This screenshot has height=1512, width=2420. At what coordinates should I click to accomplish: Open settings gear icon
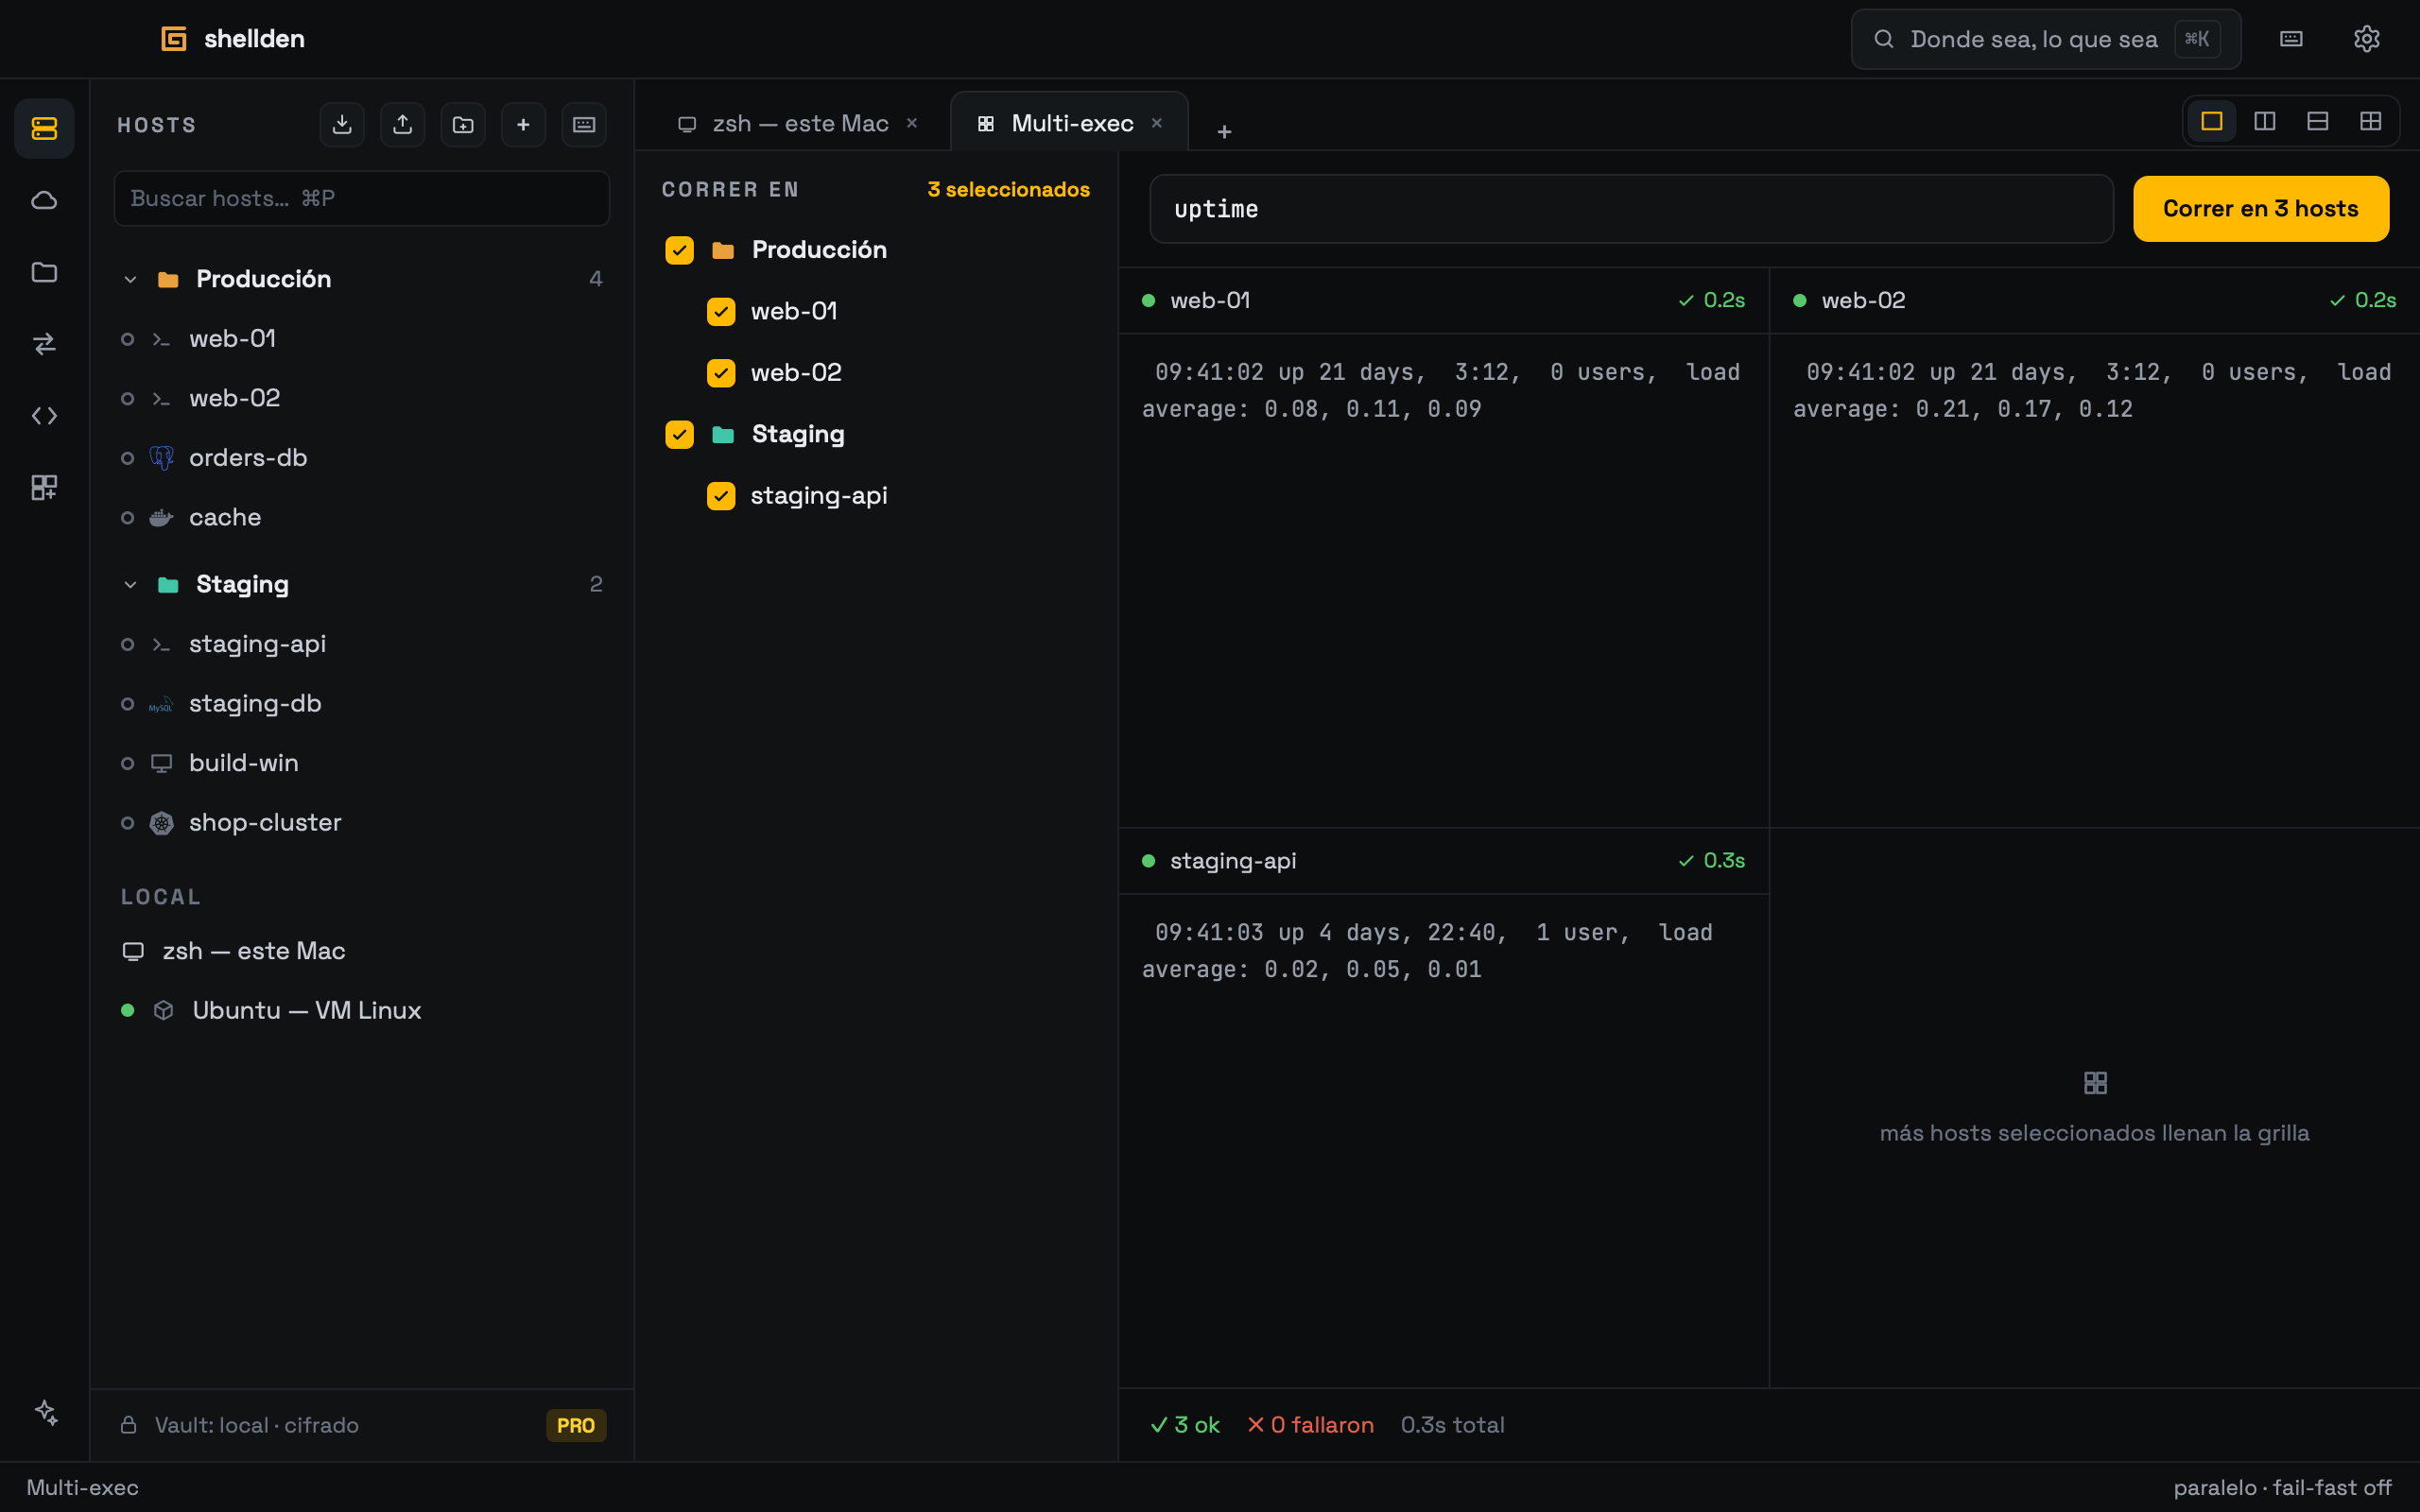pos(2366,39)
